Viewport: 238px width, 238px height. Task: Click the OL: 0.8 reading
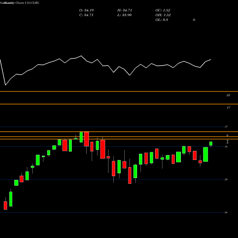pos(162,20)
